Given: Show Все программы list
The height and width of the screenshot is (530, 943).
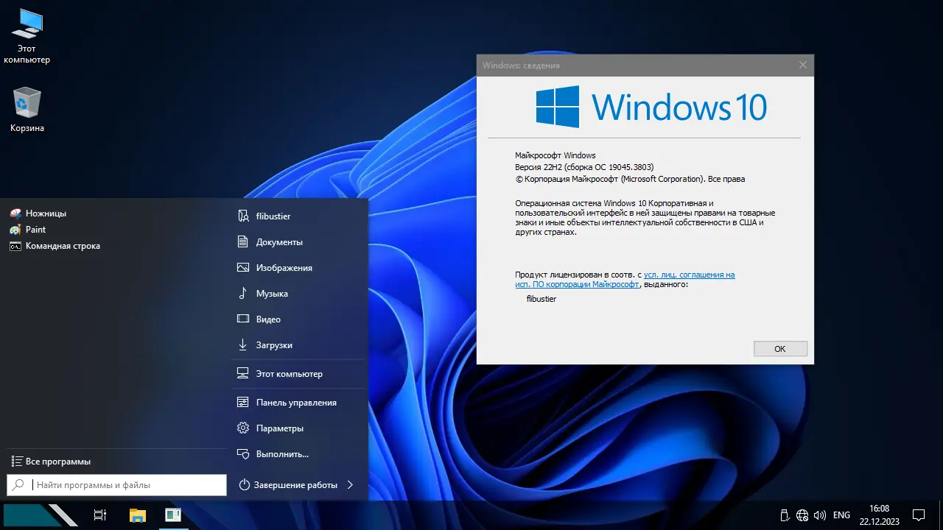Looking at the screenshot, I should (52, 462).
